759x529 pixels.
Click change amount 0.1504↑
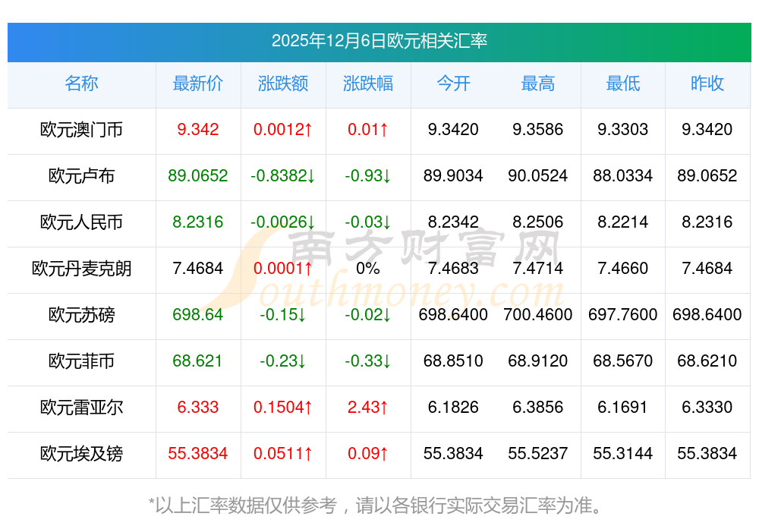coord(283,407)
